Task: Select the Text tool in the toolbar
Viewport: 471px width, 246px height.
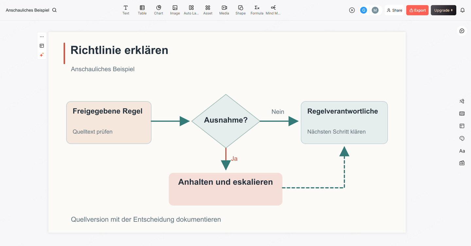Action: [x=126, y=10]
